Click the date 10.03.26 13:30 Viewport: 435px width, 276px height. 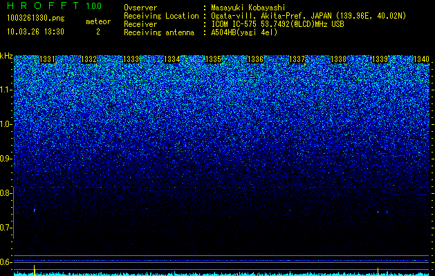[x=35, y=32]
